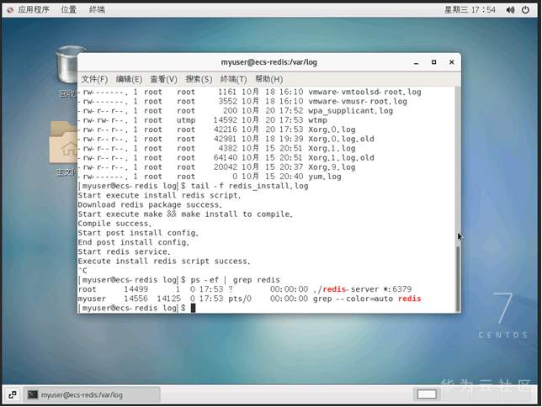Click 'Start execute install redis script.' line

pos(159,196)
